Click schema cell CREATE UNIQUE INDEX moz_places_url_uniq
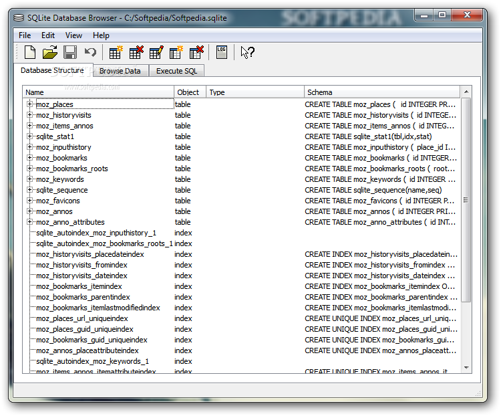The height and width of the screenshot is (416, 501). (380, 318)
